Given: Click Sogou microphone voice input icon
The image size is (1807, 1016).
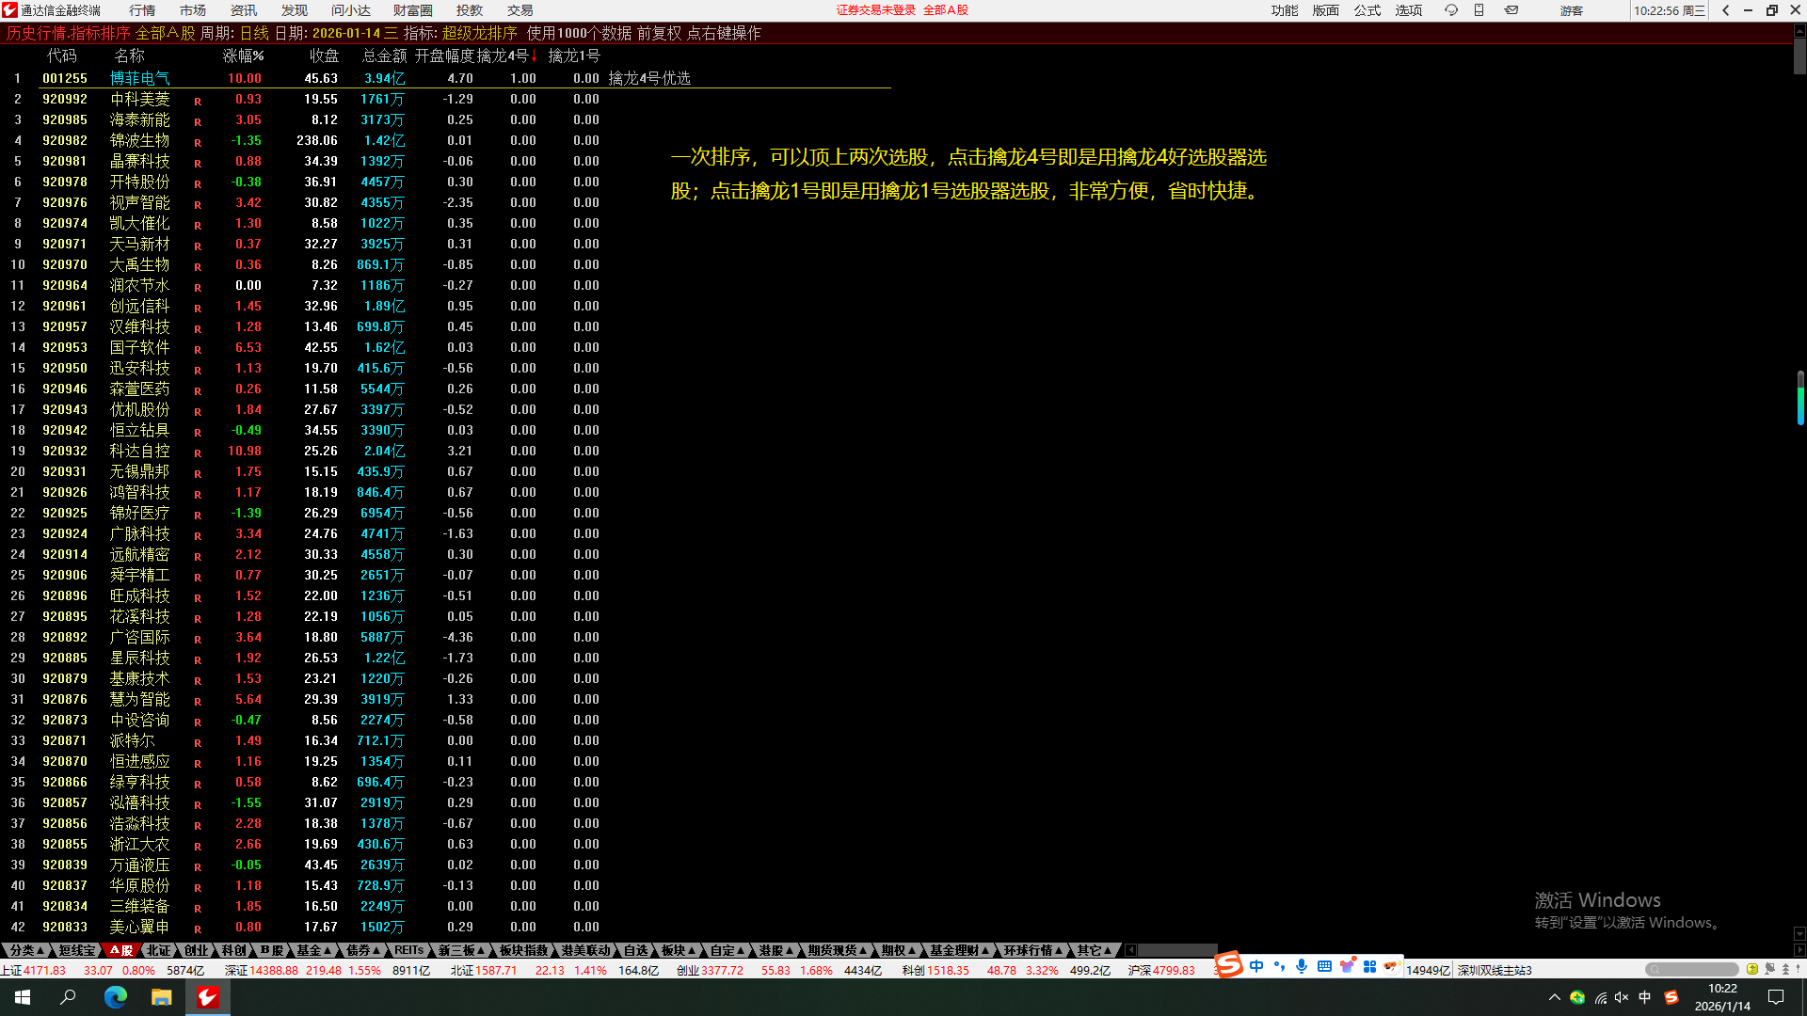Looking at the screenshot, I should [x=1302, y=966].
